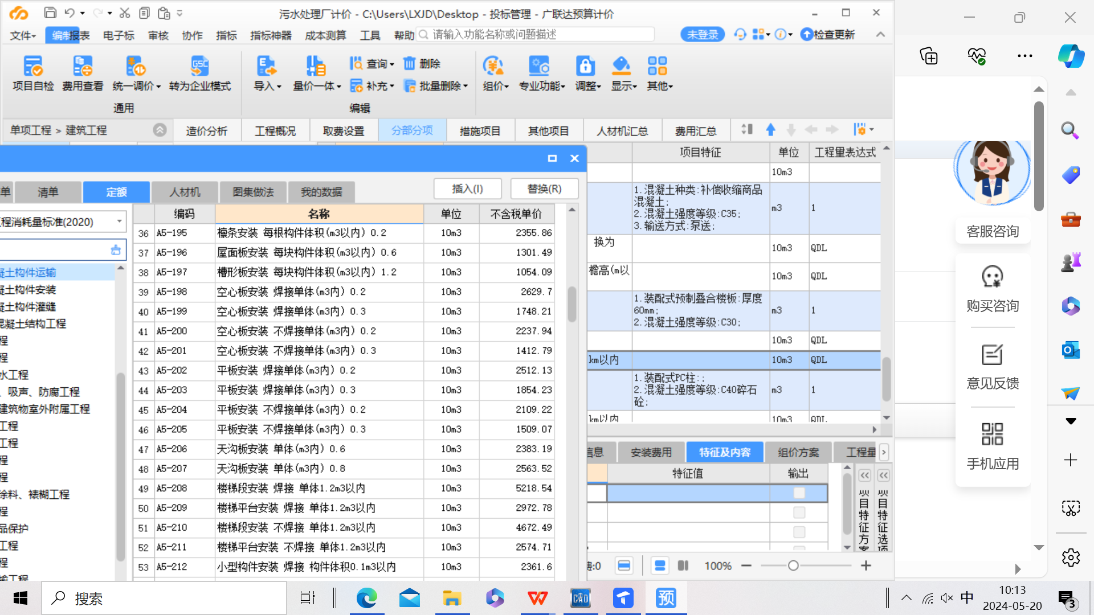Open the 电子标 menu
The width and height of the screenshot is (1094, 615).
[x=119, y=35]
